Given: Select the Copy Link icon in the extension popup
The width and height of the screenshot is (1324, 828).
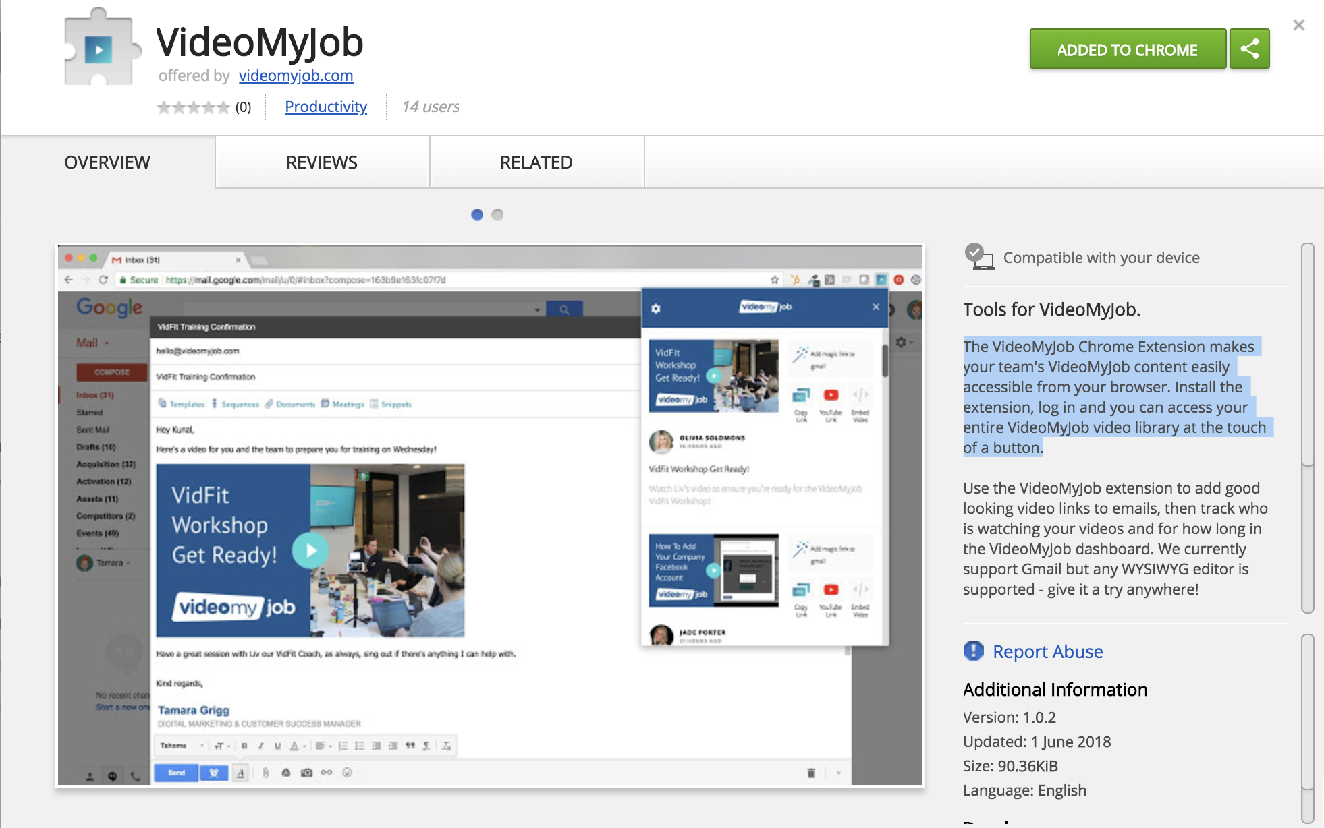Looking at the screenshot, I should pyautogui.click(x=800, y=395).
